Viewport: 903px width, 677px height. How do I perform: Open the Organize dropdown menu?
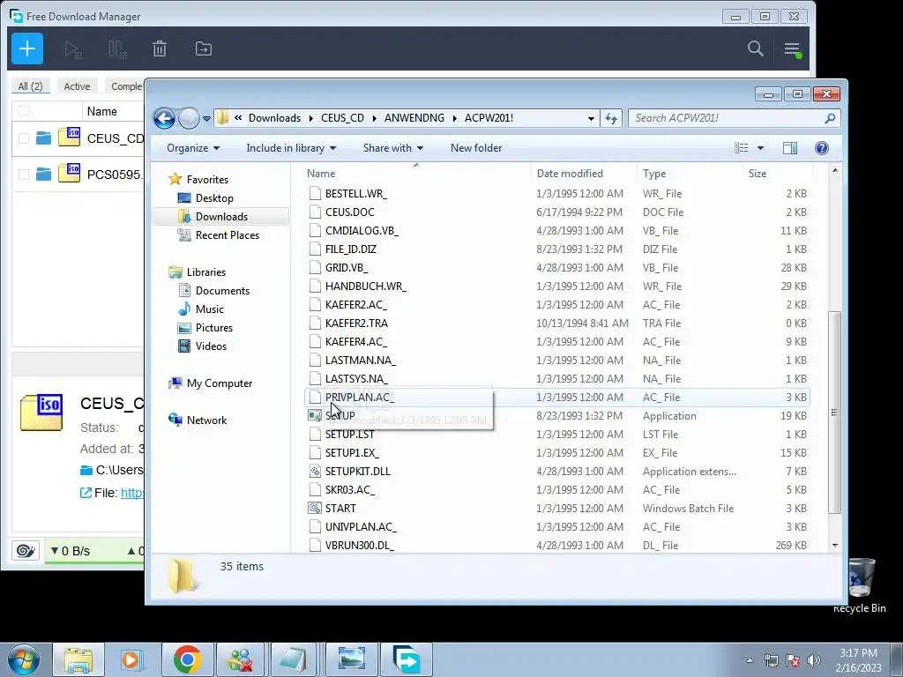[193, 148]
